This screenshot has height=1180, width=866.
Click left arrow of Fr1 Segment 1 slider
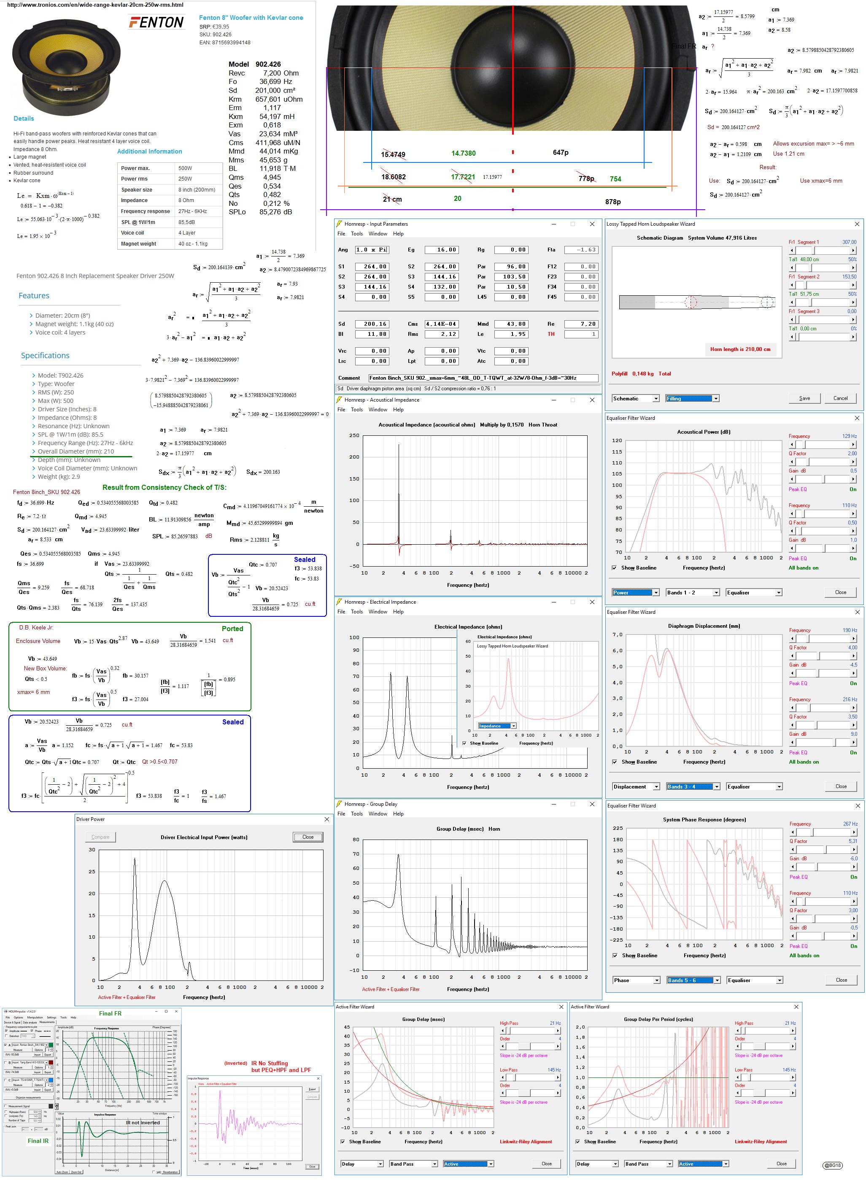[793, 251]
